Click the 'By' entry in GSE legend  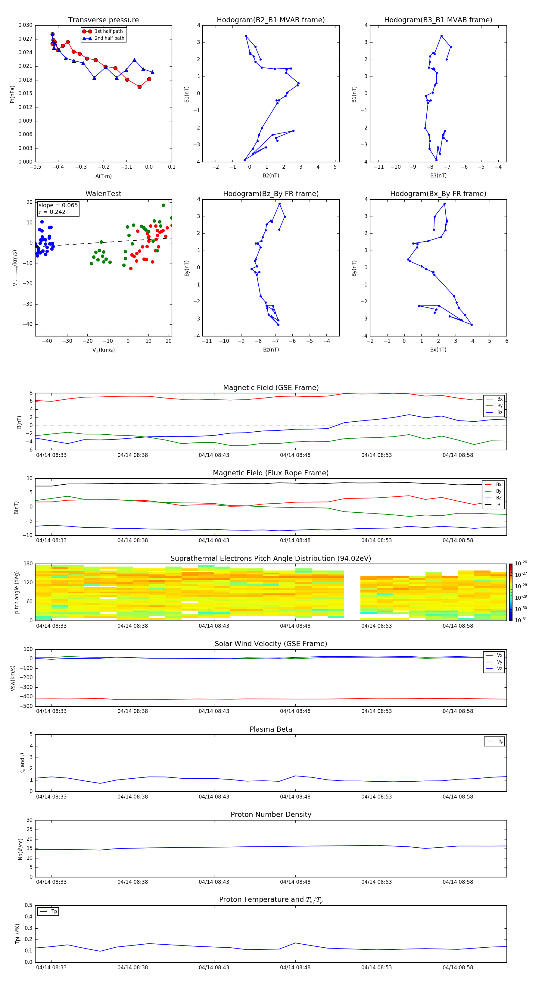494,405
